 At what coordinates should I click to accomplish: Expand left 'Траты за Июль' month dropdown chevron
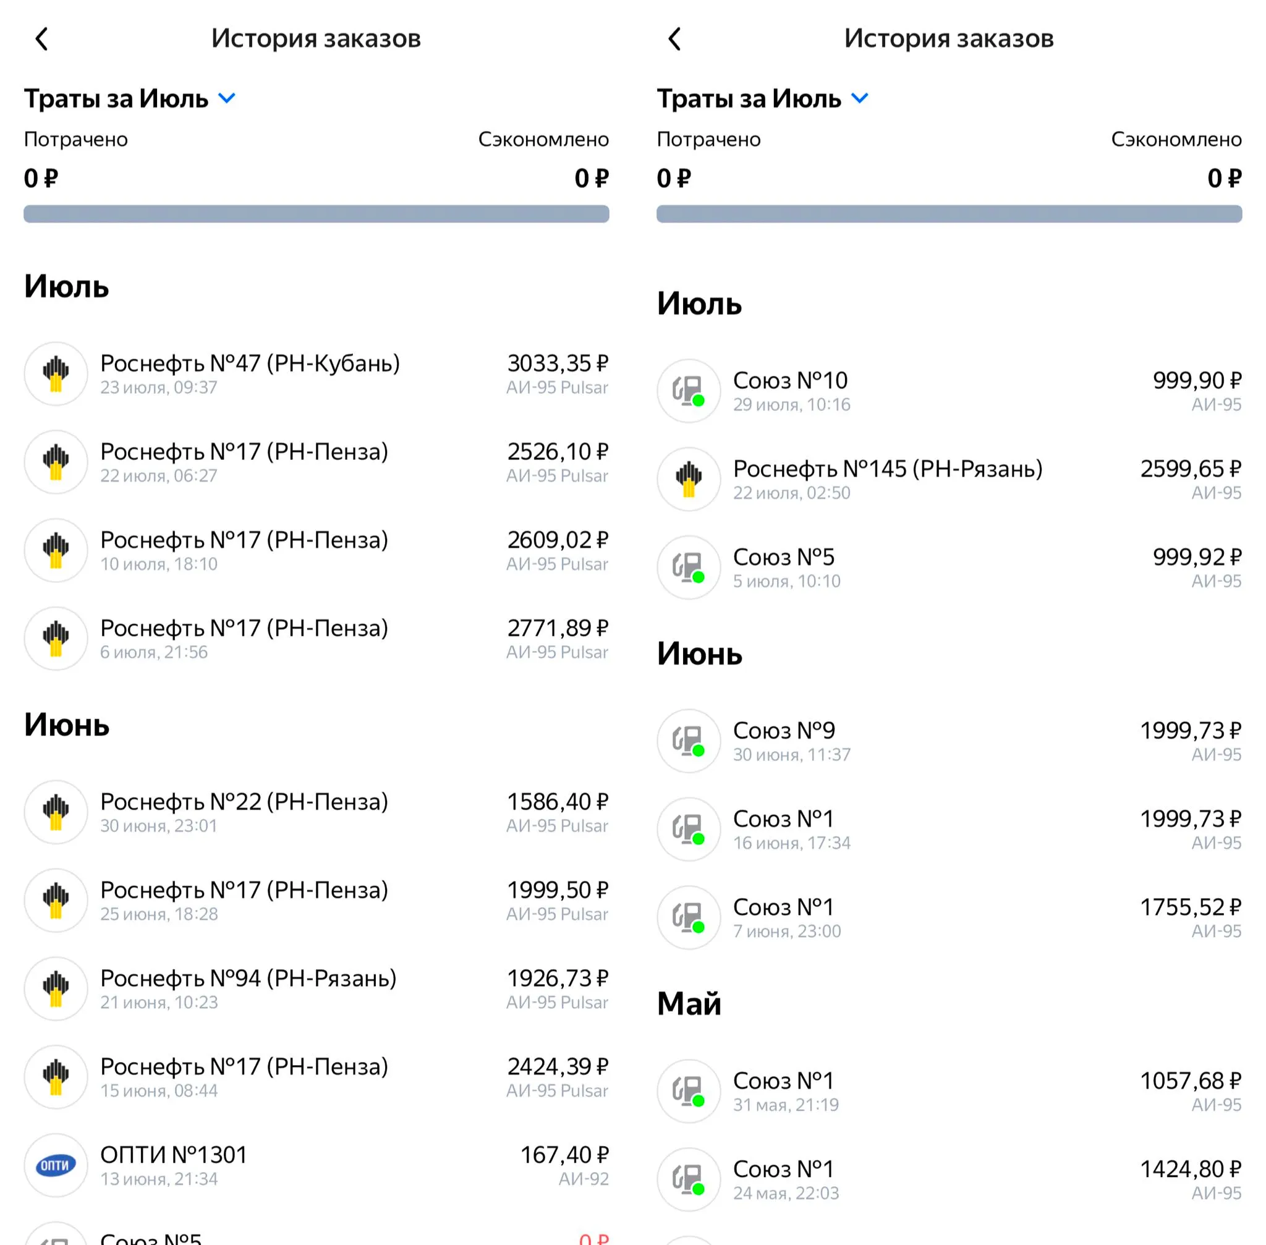point(227,99)
